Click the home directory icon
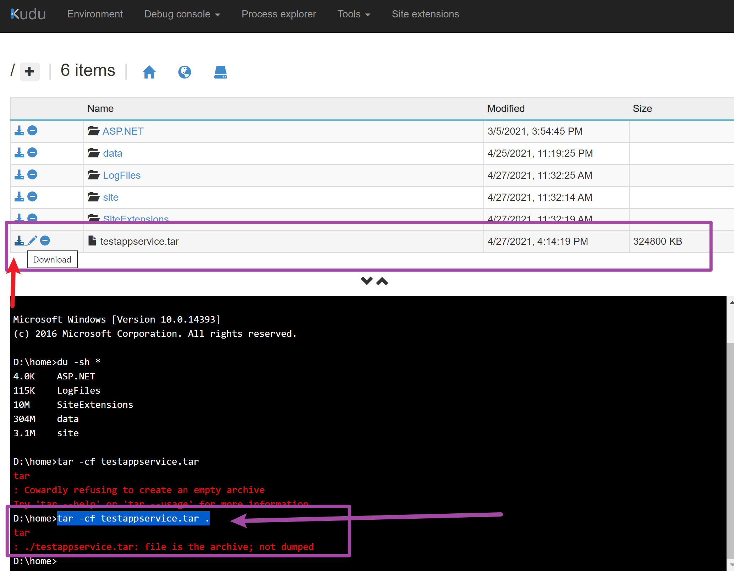This screenshot has height=578, width=734. [x=149, y=72]
